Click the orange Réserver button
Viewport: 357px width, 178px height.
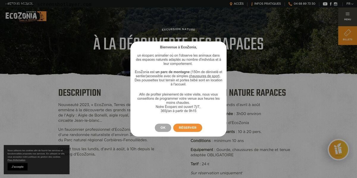pyautogui.click(x=188, y=128)
